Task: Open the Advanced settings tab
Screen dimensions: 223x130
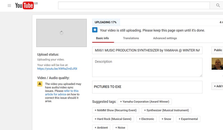Action: pos(165,38)
